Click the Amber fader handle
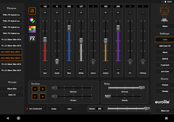This screenshot has height=122, width=174. (106, 41)
